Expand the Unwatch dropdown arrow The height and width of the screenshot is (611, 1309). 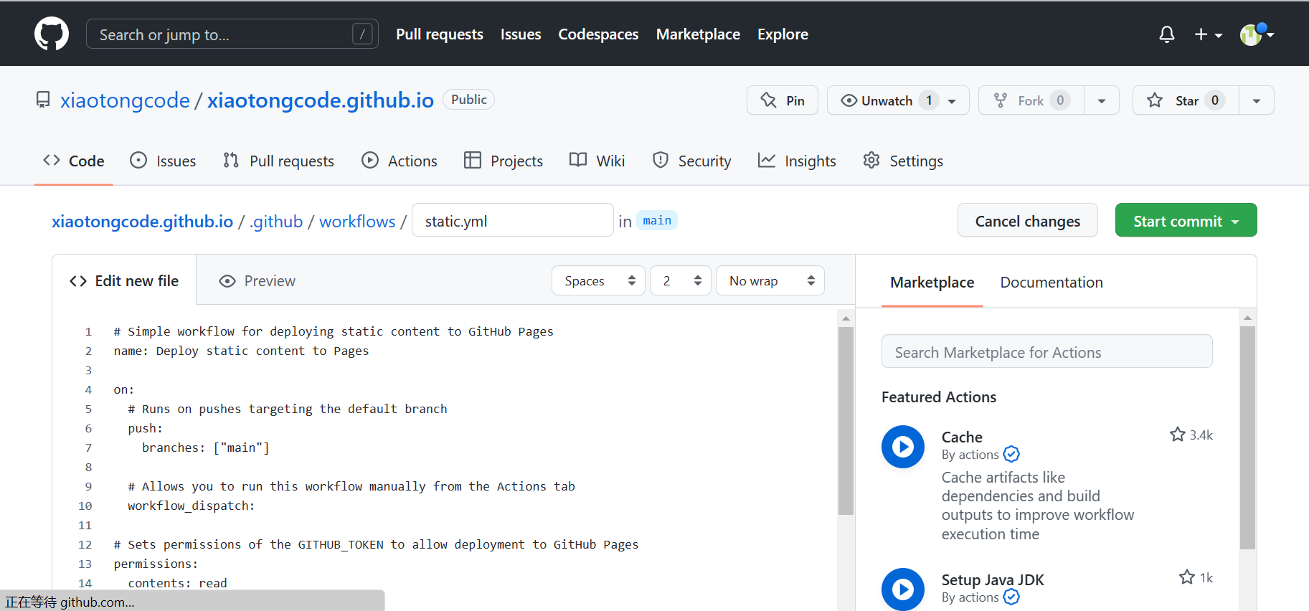(952, 101)
